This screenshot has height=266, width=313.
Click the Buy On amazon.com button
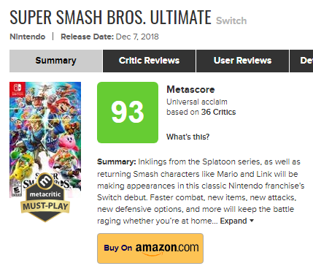(x=150, y=248)
